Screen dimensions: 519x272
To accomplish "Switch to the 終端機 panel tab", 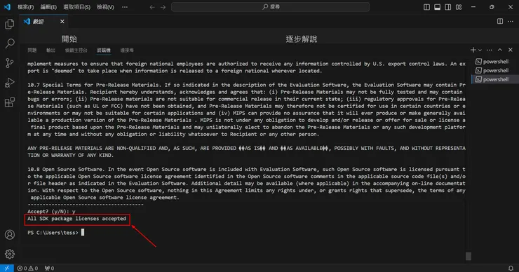I will [104, 50].
